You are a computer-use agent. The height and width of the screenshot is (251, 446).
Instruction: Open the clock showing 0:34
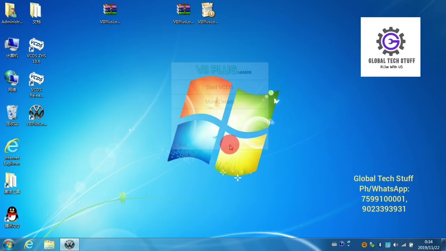click(429, 245)
